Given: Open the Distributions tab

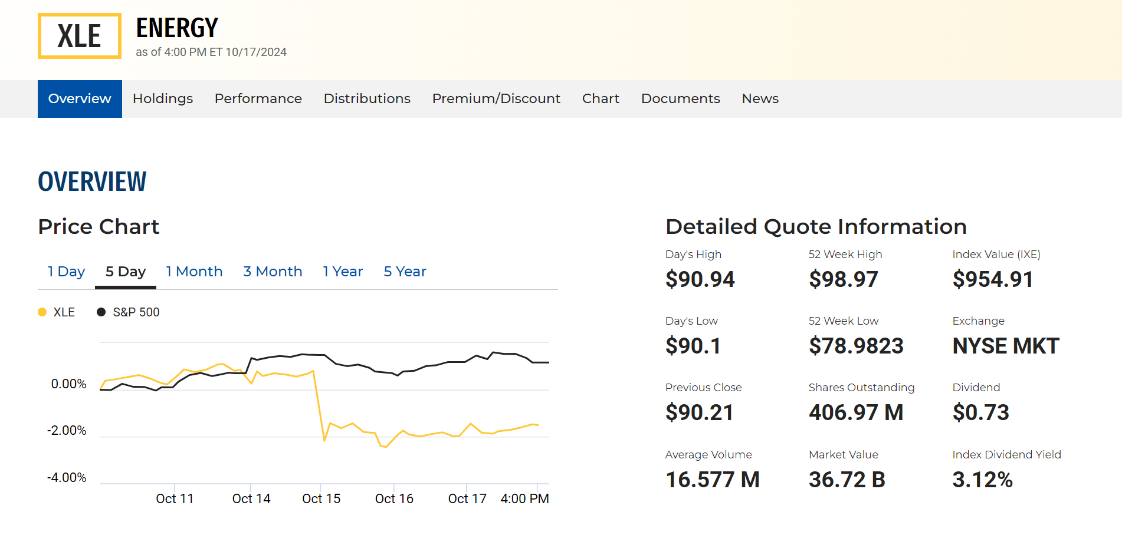Looking at the screenshot, I should (367, 99).
